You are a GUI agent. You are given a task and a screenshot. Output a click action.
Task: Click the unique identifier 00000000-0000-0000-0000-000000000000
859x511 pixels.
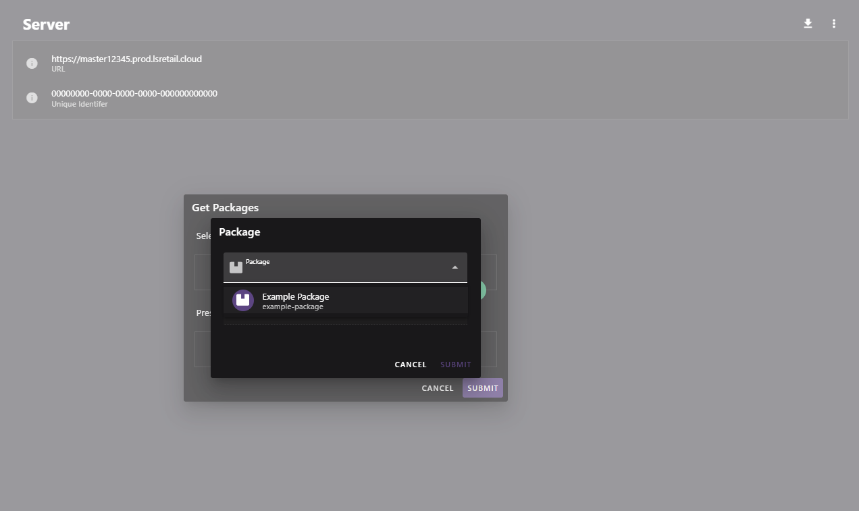134,94
